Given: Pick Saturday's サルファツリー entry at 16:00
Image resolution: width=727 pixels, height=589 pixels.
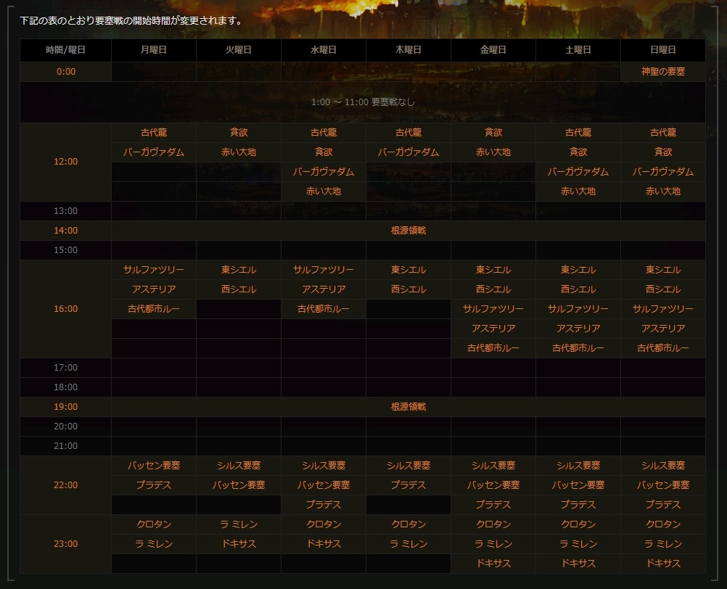Looking at the screenshot, I should click(578, 309).
